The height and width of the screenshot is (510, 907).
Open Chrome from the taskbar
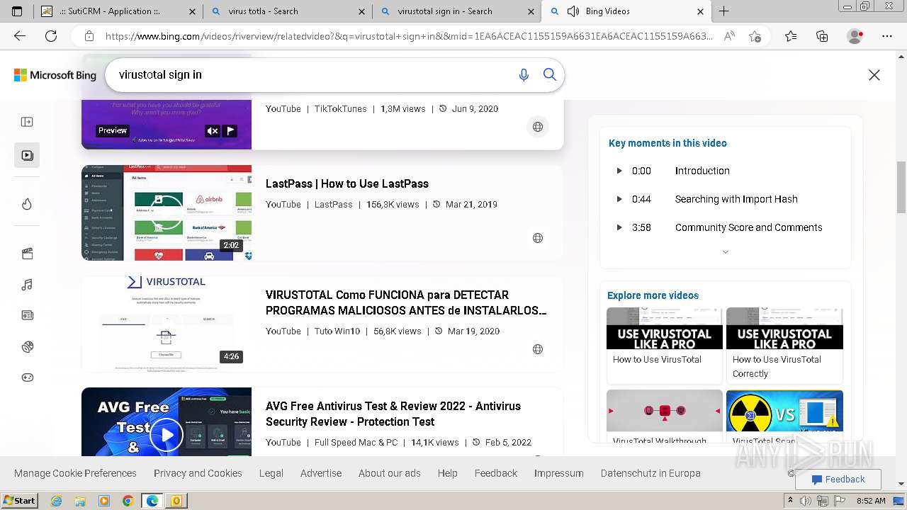pyautogui.click(x=128, y=501)
